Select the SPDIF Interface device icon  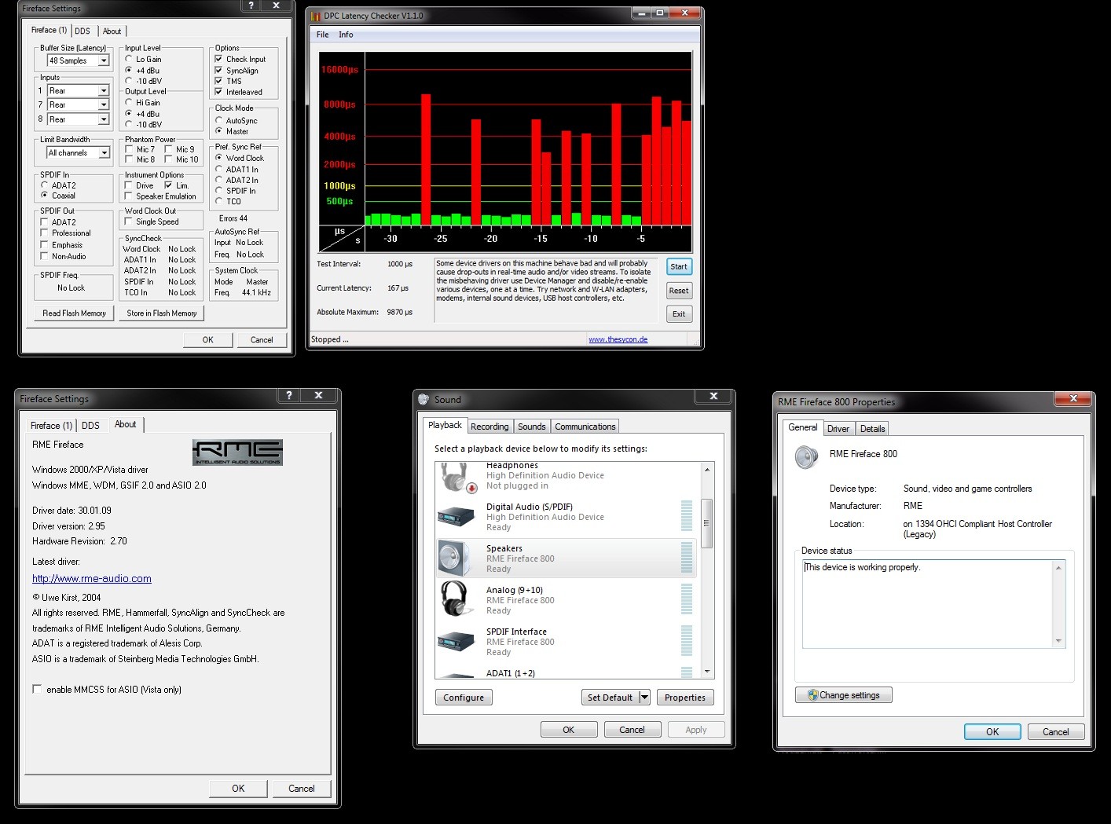456,642
